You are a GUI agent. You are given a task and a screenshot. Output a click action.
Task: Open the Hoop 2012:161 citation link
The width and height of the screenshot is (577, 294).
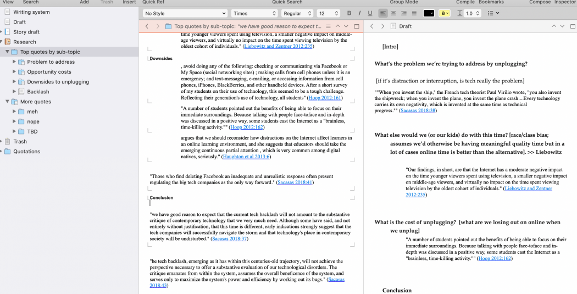(325, 97)
